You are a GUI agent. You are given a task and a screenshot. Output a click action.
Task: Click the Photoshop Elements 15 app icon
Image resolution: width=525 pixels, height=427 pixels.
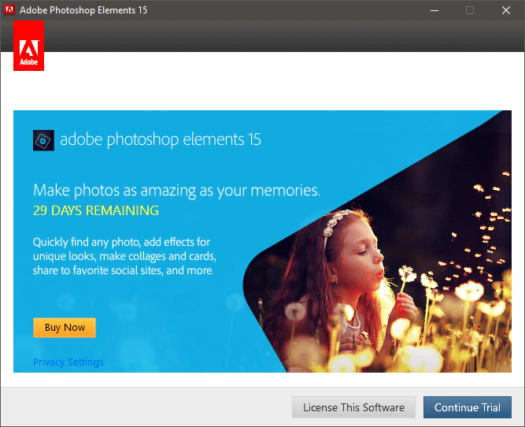(43, 140)
